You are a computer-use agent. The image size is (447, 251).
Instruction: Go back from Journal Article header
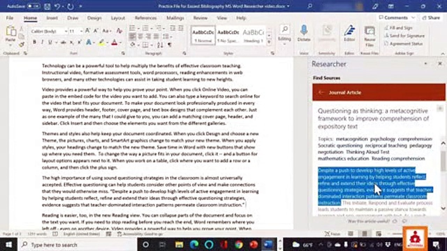tap(321, 92)
